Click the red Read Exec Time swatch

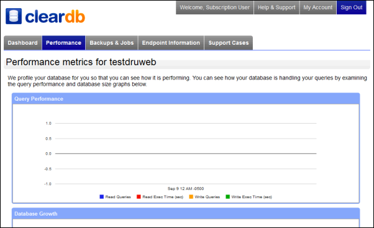coord(139,197)
